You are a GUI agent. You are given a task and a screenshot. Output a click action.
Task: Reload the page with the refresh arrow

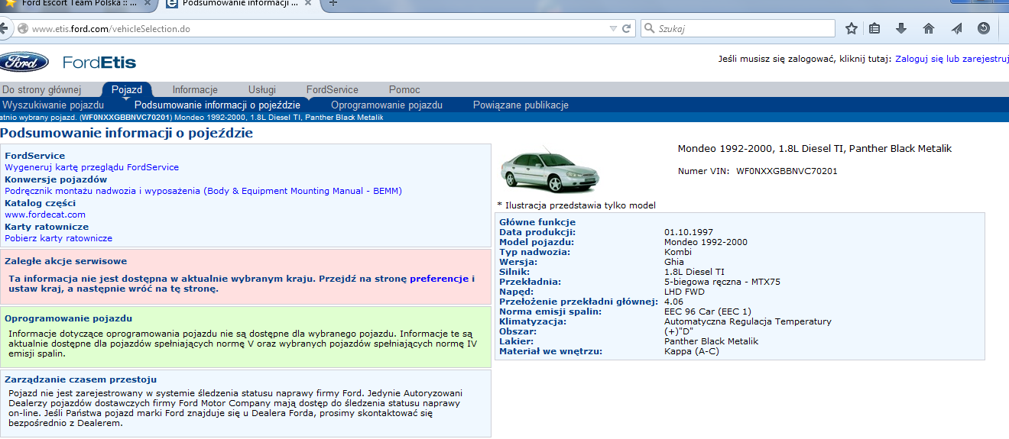[627, 29]
